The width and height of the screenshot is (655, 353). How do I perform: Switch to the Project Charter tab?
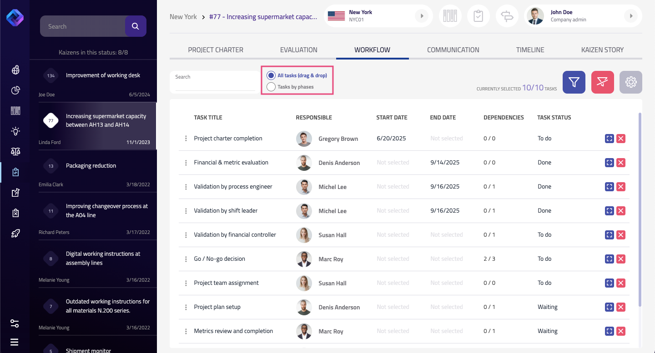pyautogui.click(x=216, y=50)
